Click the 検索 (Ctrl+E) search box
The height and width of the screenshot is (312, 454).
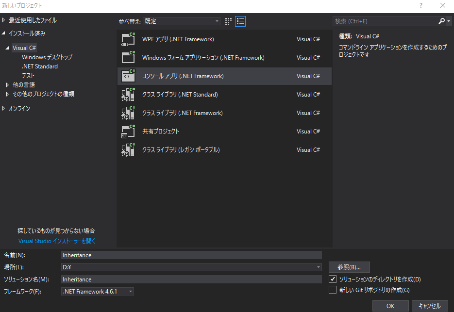385,21
